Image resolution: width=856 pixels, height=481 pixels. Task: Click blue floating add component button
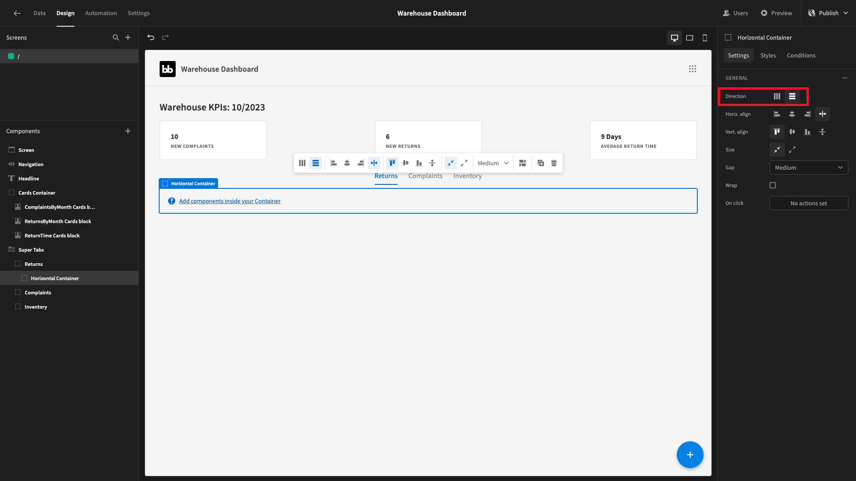(x=690, y=455)
